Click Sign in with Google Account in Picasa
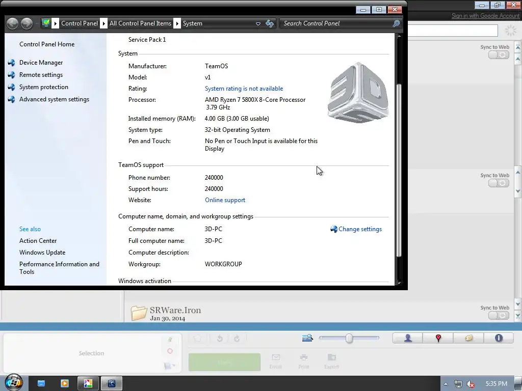 coord(485,16)
